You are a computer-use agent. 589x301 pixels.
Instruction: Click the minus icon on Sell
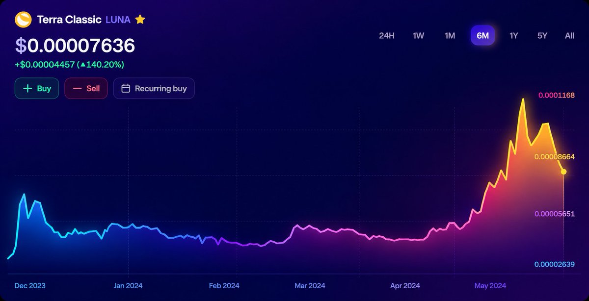point(77,89)
